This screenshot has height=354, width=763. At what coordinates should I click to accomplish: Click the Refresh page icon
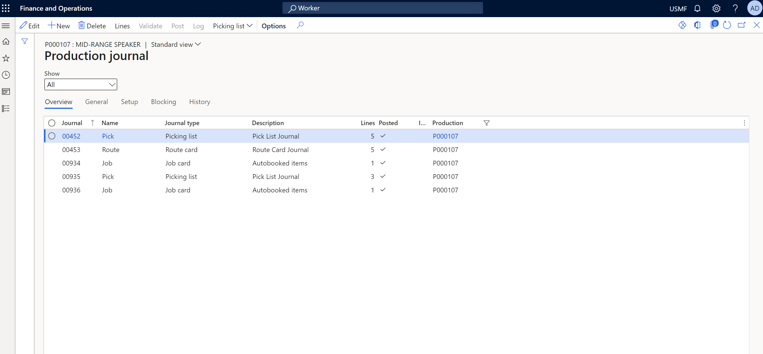tap(727, 25)
